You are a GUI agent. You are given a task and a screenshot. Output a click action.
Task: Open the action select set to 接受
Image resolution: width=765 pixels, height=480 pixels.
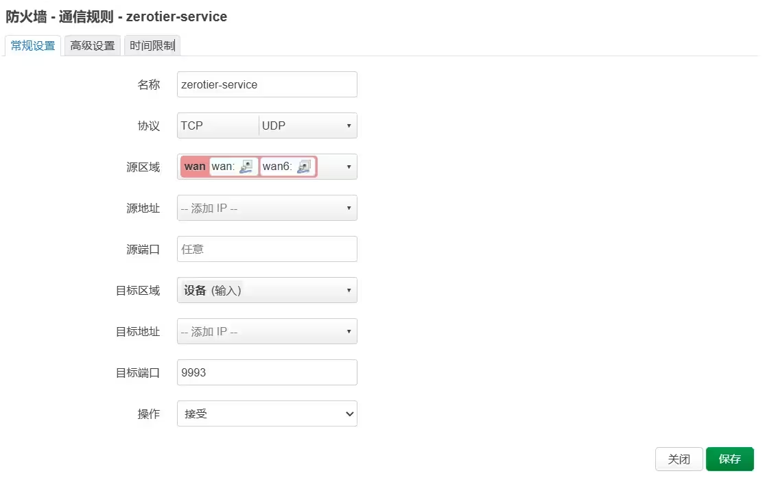point(267,413)
